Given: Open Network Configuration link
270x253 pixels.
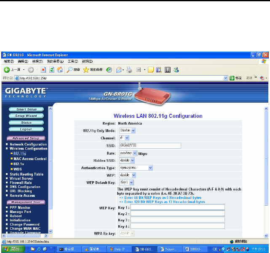Looking at the screenshot, I should click(28, 144).
